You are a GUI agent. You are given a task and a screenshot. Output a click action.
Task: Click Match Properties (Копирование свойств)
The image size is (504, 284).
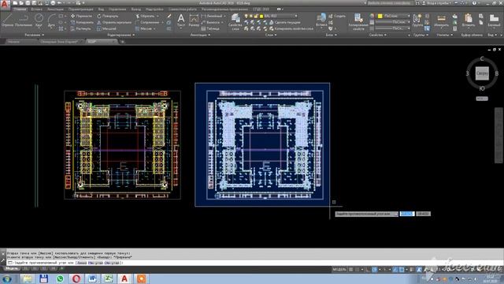pos(358,22)
